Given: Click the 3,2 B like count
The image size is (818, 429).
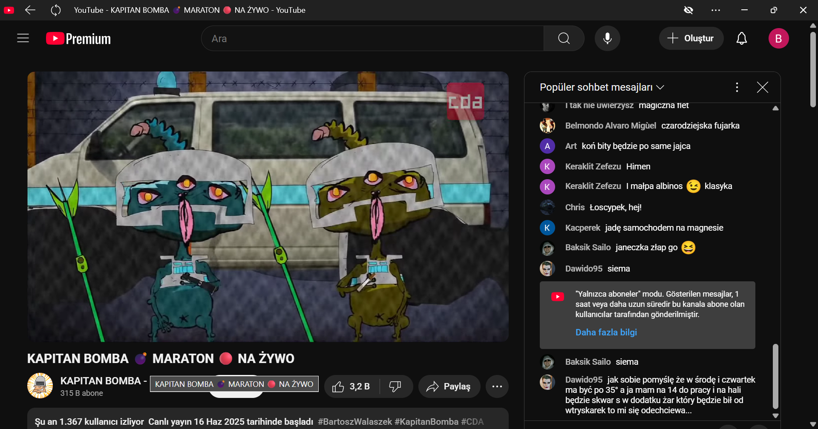Looking at the screenshot, I should (360, 386).
